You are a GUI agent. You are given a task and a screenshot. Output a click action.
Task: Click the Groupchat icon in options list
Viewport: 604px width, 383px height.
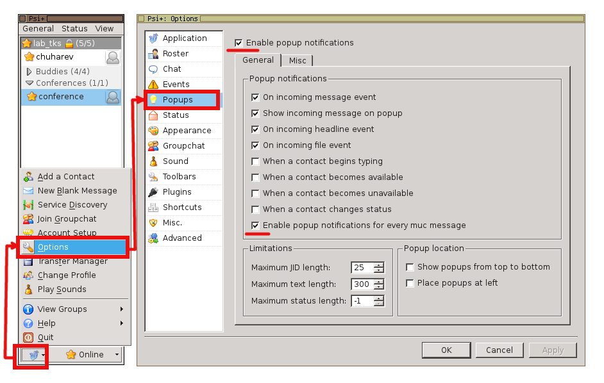pyautogui.click(x=153, y=146)
